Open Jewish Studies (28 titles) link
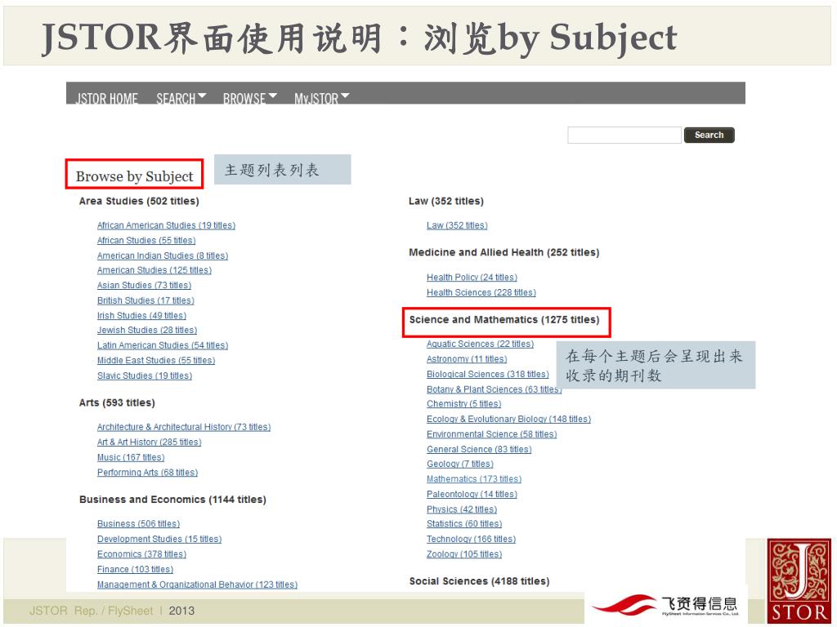 click(x=147, y=330)
